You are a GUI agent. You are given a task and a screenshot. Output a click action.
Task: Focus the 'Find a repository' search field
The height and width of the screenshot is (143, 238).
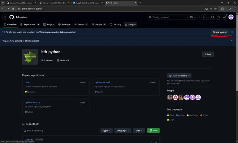point(60,131)
